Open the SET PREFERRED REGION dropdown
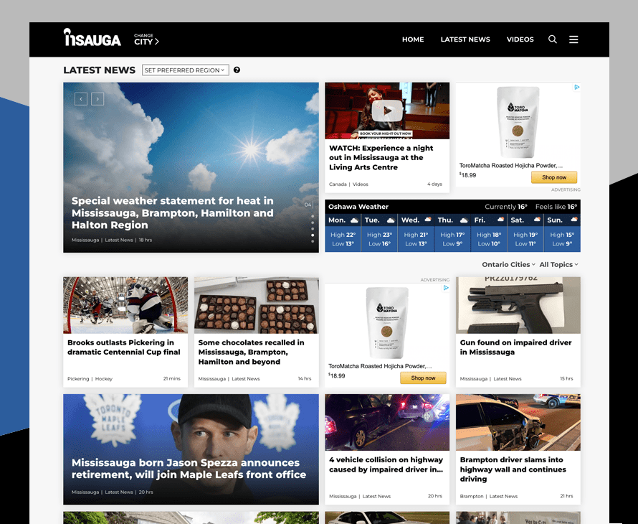This screenshot has width=638, height=524. click(185, 70)
